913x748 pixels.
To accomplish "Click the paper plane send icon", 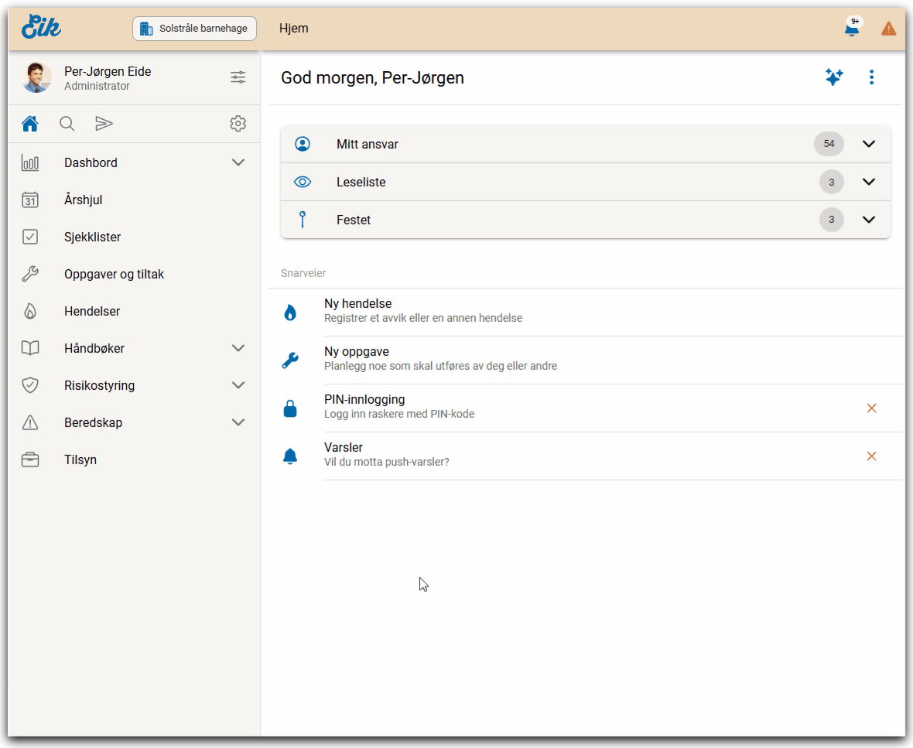I will pos(104,124).
